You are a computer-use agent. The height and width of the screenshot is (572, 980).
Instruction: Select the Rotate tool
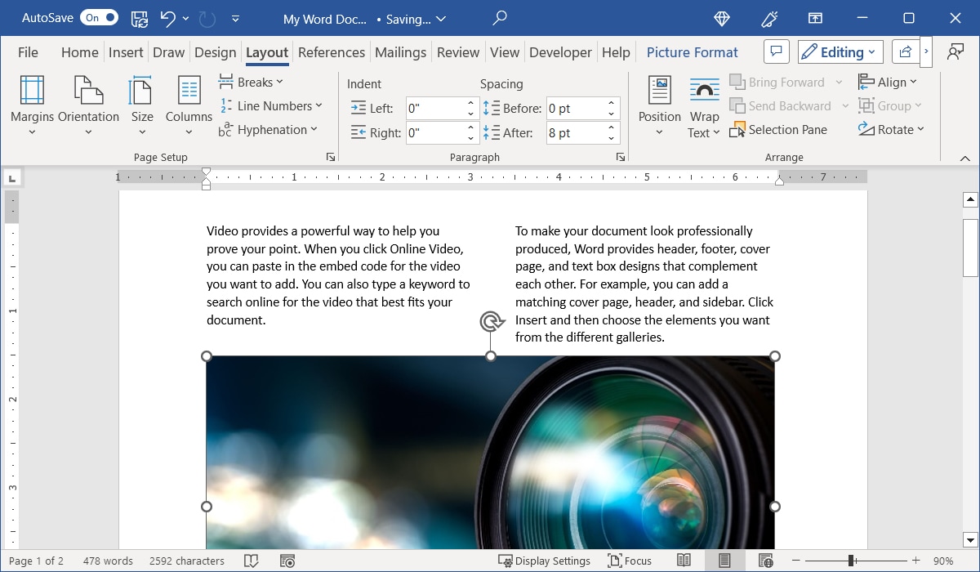[x=893, y=129]
